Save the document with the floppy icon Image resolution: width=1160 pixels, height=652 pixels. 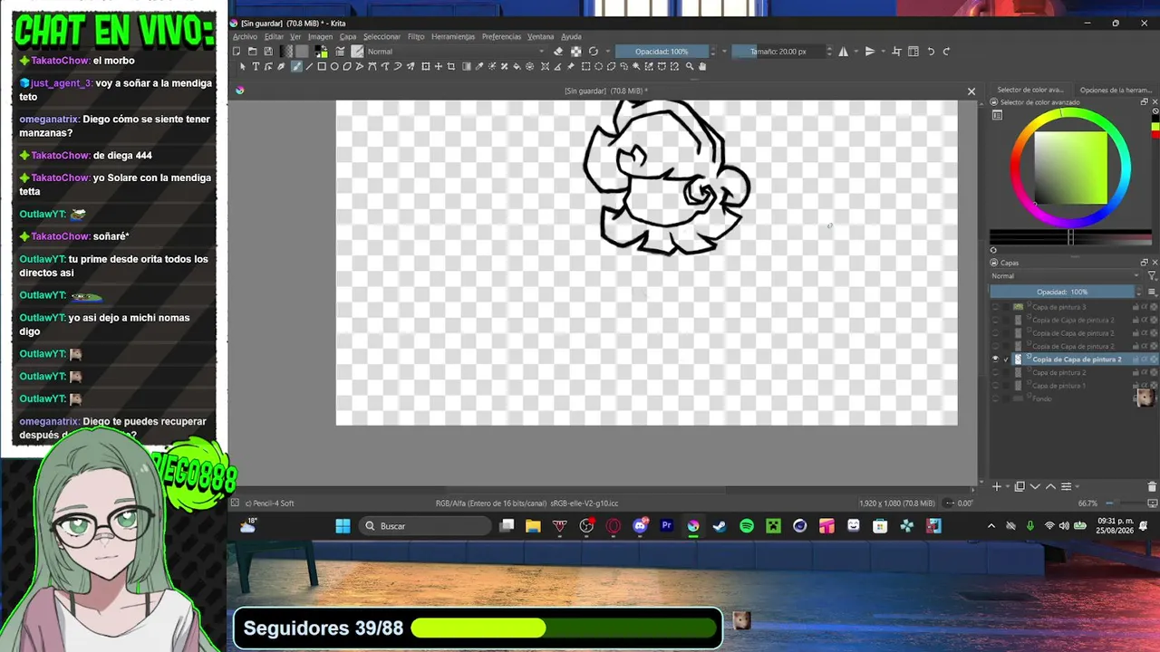(268, 52)
